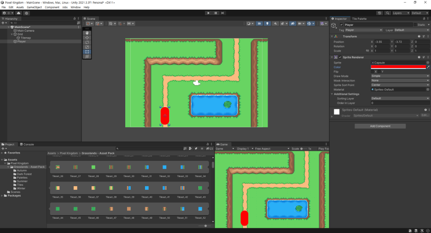Toggle the Scale constrain proportions link icon

click(367, 51)
